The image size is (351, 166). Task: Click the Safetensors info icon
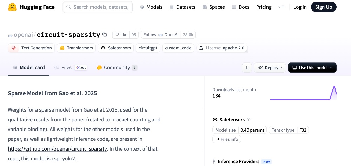point(249,120)
